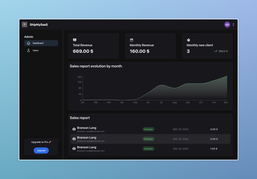
Task: Click the Monthly new client label
Action: [199, 45]
